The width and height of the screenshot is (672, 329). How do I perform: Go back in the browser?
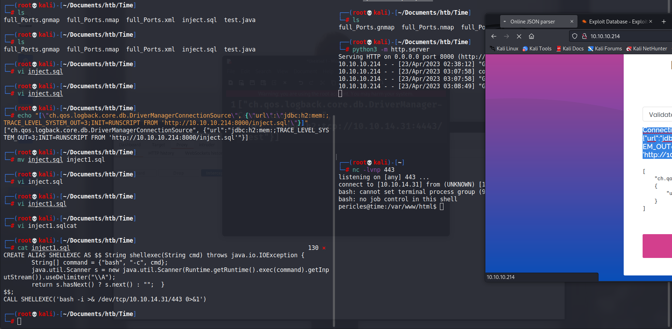coord(493,36)
